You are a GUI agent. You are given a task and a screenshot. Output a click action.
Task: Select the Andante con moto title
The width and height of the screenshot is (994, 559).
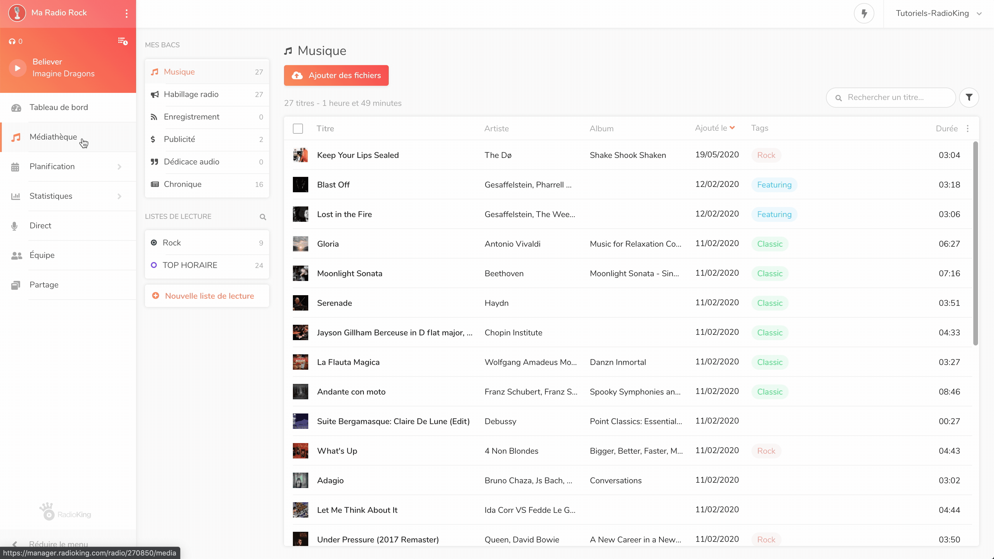click(351, 392)
